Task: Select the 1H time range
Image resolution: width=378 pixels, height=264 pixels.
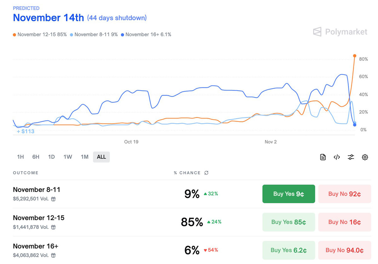Action: tap(20, 157)
